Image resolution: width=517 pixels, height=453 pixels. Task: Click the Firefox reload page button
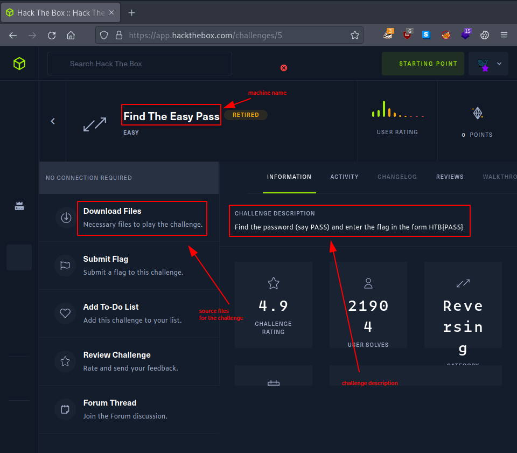(52, 36)
